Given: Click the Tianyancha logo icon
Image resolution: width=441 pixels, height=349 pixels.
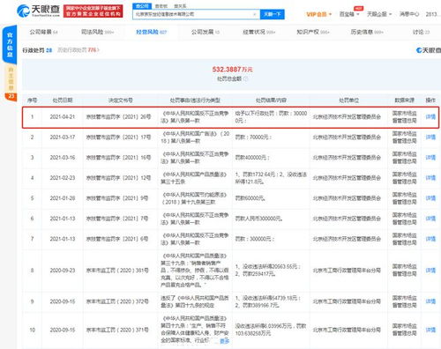Looking at the screenshot, I should pos(23,11).
